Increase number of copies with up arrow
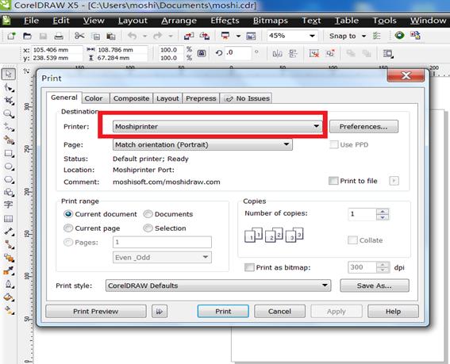This screenshot has height=364, width=450. click(x=383, y=212)
